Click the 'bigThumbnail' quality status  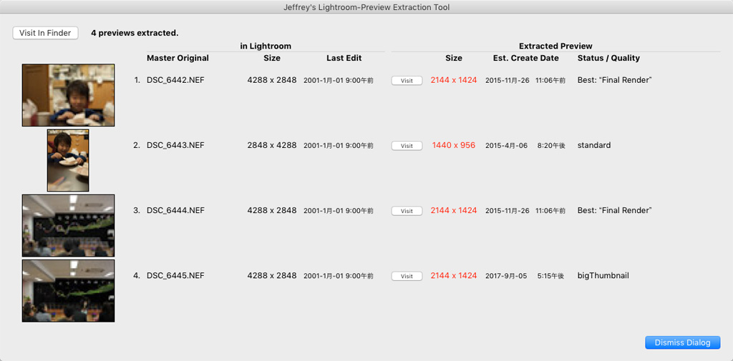click(x=603, y=275)
